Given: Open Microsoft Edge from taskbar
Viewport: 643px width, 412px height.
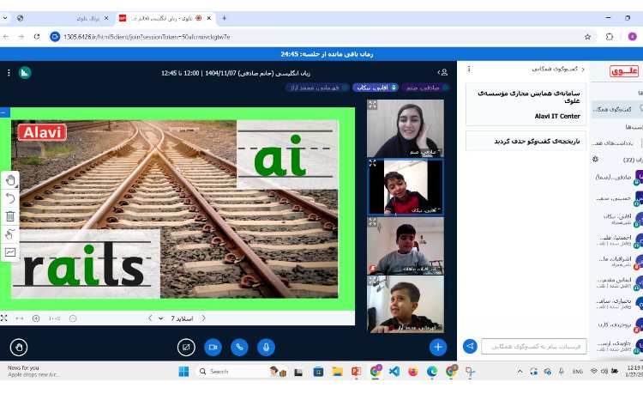Looking at the screenshot, I should point(432,372).
